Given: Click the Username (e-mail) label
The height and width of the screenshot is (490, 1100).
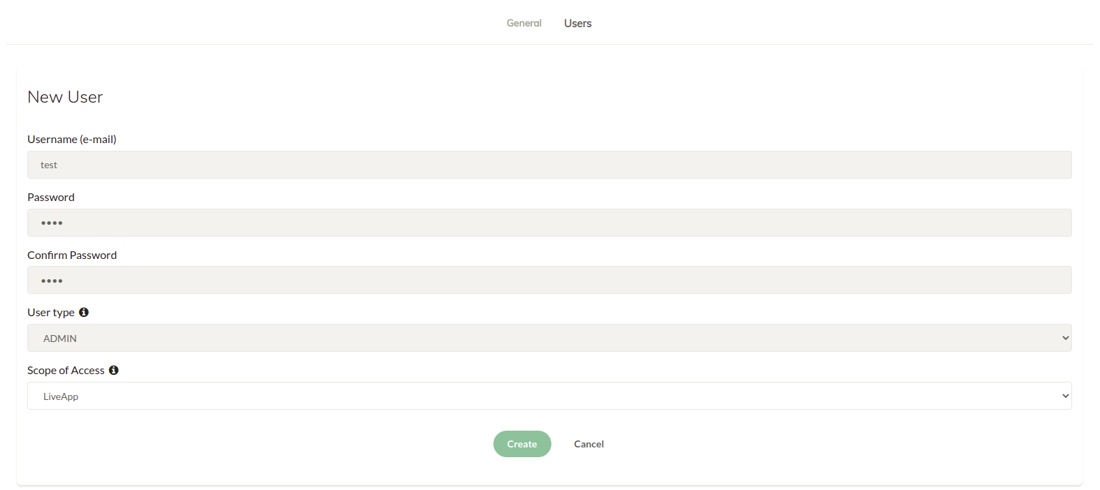Looking at the screenshot, I should click(x=72, y=139).
